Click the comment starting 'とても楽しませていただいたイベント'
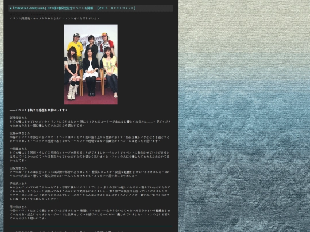 tap(90, 124)
